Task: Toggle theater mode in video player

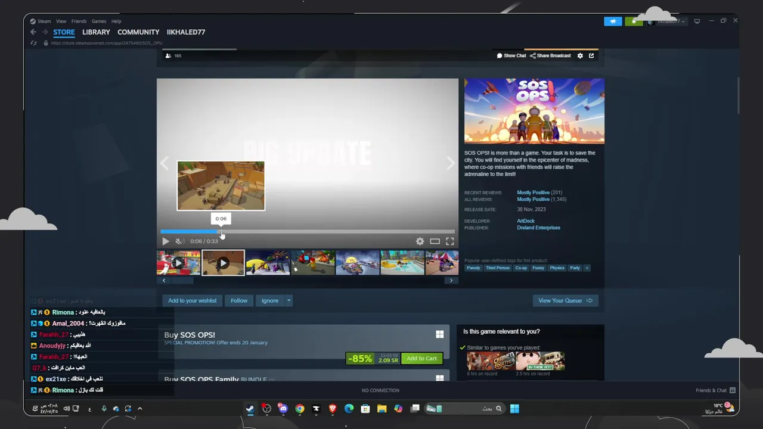Action: (435, 241)
